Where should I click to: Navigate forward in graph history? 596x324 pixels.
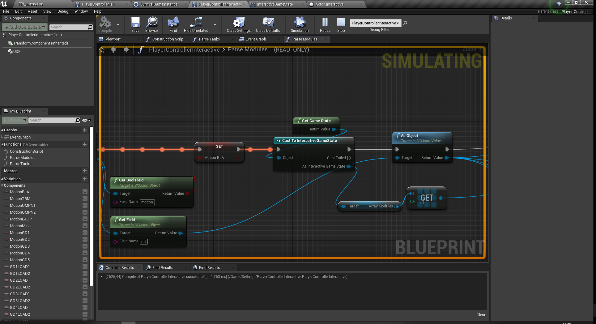(x=126, y=49)
